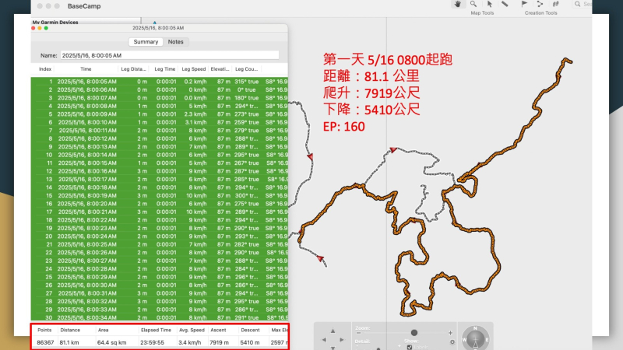The width and height of the screenshot is (623, 350).
Task: Select track point row 8:00:22 AM
Action: click(160, 220)
